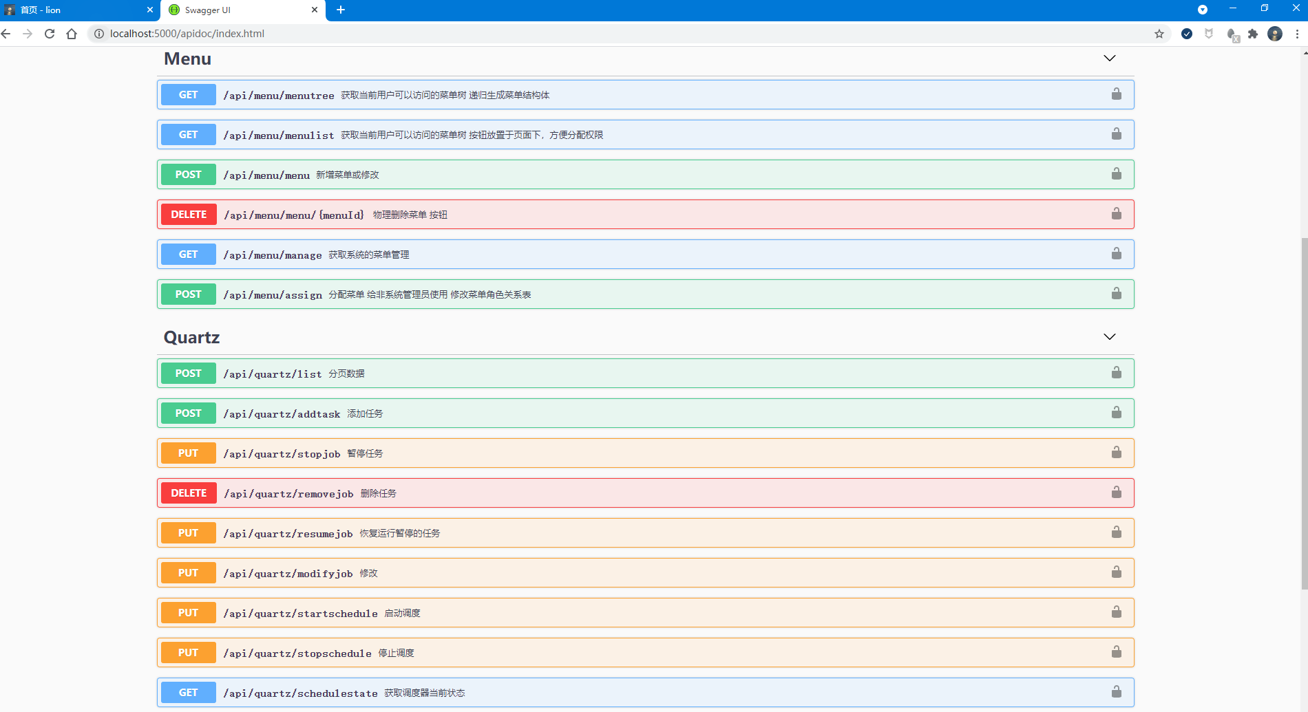View site information icon in address bar
This screenshot has height=712, width=1308.
pos(99,34)
